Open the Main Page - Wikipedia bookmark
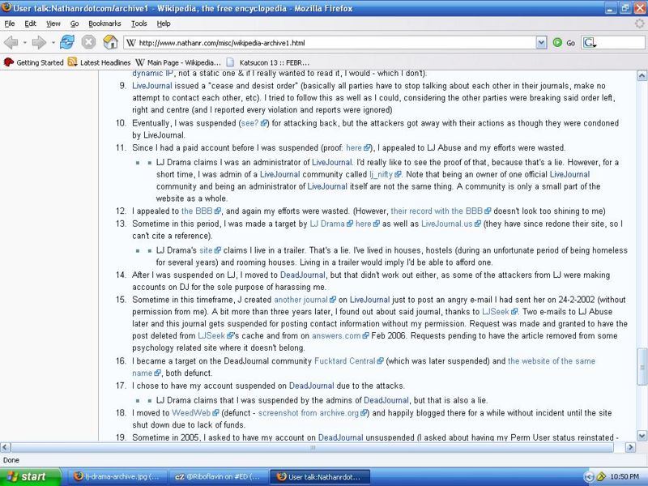The width and height of the screenshot is (648, 486). coord(177,62)
